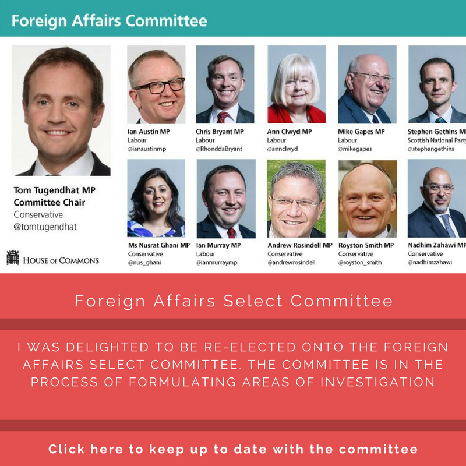The height and width of the screenshot is (466, 466).
Task: Click the Foreign Affairs Committee teal header
Action: 110,22
